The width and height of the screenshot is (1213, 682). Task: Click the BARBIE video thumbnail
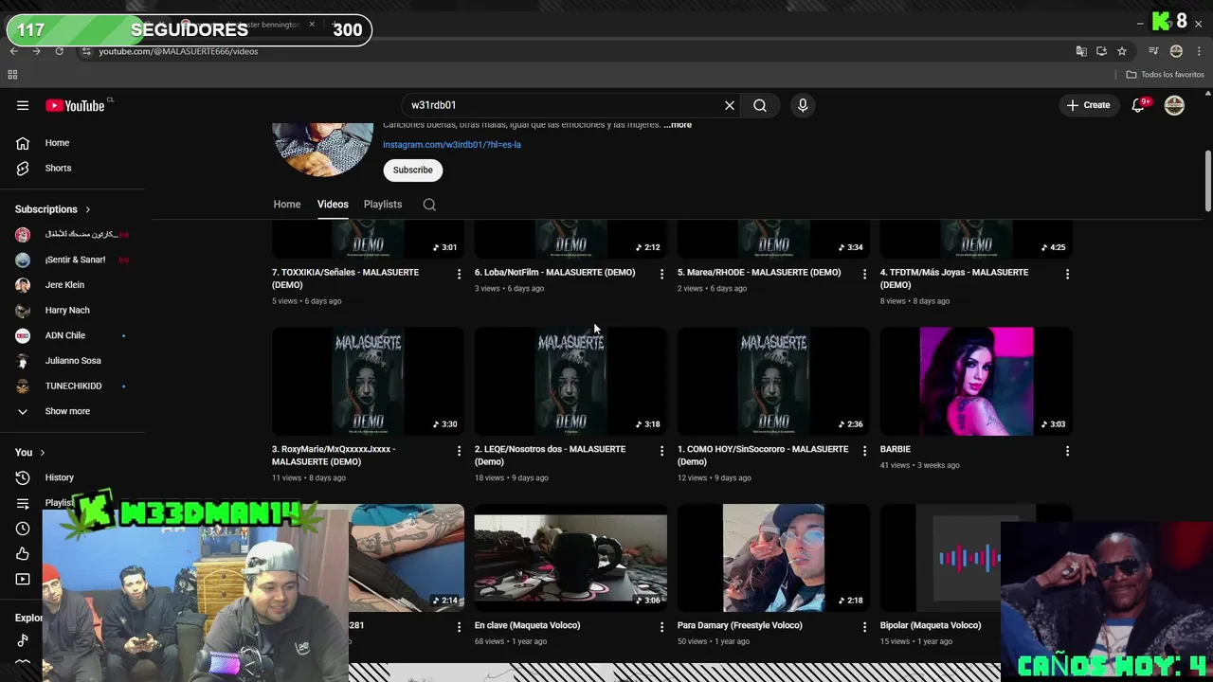(976, 382)
